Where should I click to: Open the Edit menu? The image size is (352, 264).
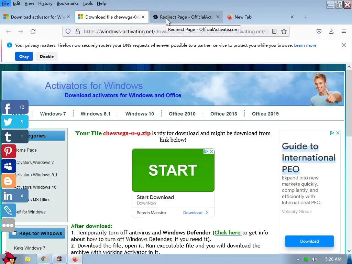[x=16, y=3]
